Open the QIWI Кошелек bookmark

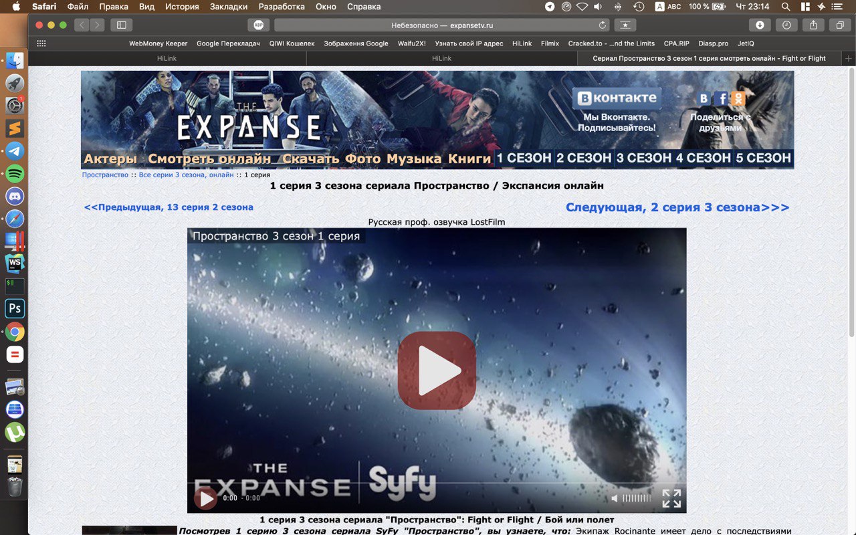coord(292,43)
